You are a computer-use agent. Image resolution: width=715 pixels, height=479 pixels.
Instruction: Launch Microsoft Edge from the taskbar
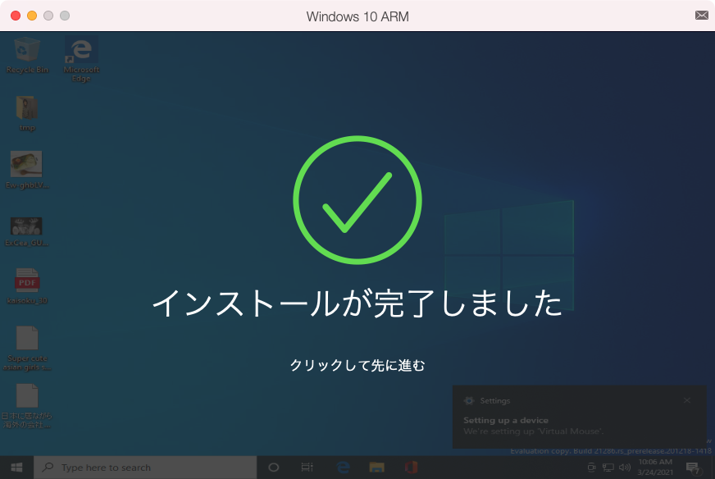[x=343, y=468]
